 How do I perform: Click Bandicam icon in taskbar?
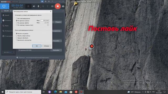pyautogui.click(x=81, y=92)
